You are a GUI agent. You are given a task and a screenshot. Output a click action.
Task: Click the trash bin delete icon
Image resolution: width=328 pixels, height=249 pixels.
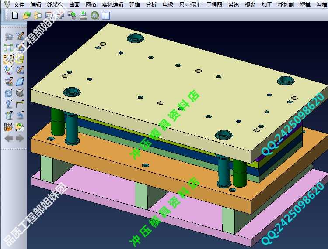[9, 115]
